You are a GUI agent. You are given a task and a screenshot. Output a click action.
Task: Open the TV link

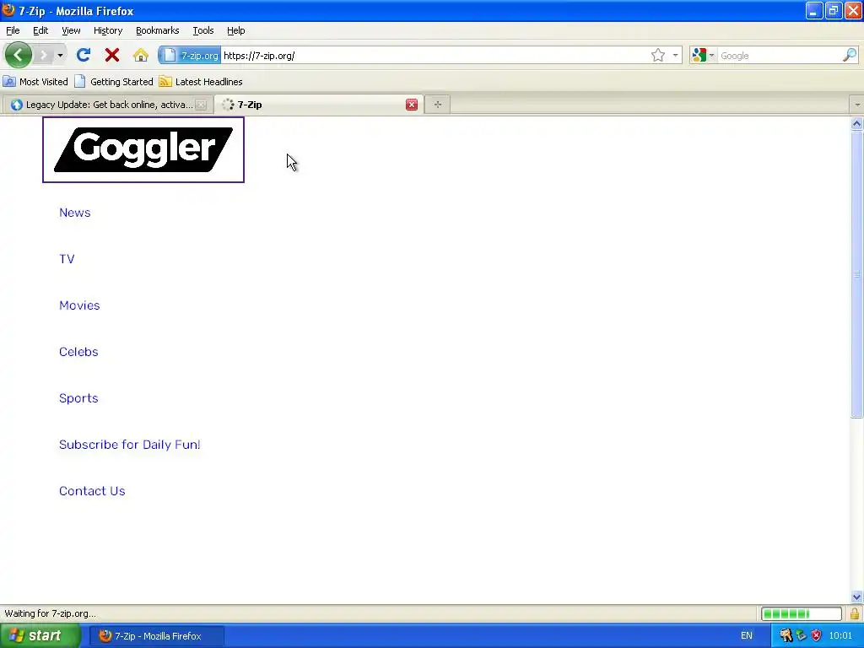point(67,259)
